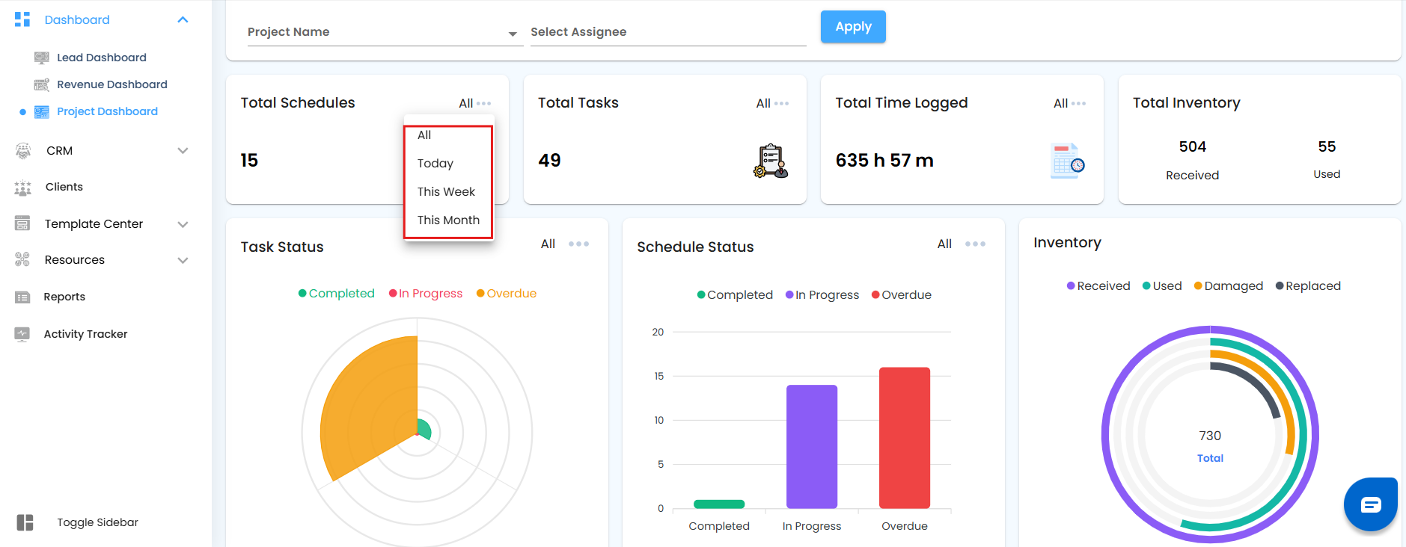Click the Reports sidebar icon
The image size is (1406, 547).
pyautogui.click(x=22, y=297)
